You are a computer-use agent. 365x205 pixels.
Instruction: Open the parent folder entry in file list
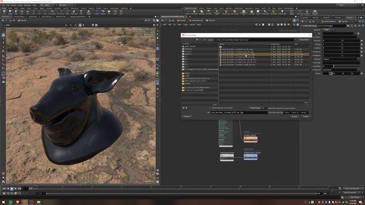264,47
